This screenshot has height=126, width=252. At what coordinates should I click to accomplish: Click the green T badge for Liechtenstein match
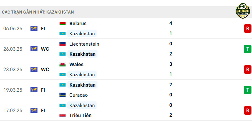248,49
